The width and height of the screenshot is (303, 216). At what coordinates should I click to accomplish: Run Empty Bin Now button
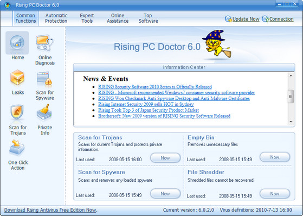point(275,157)
